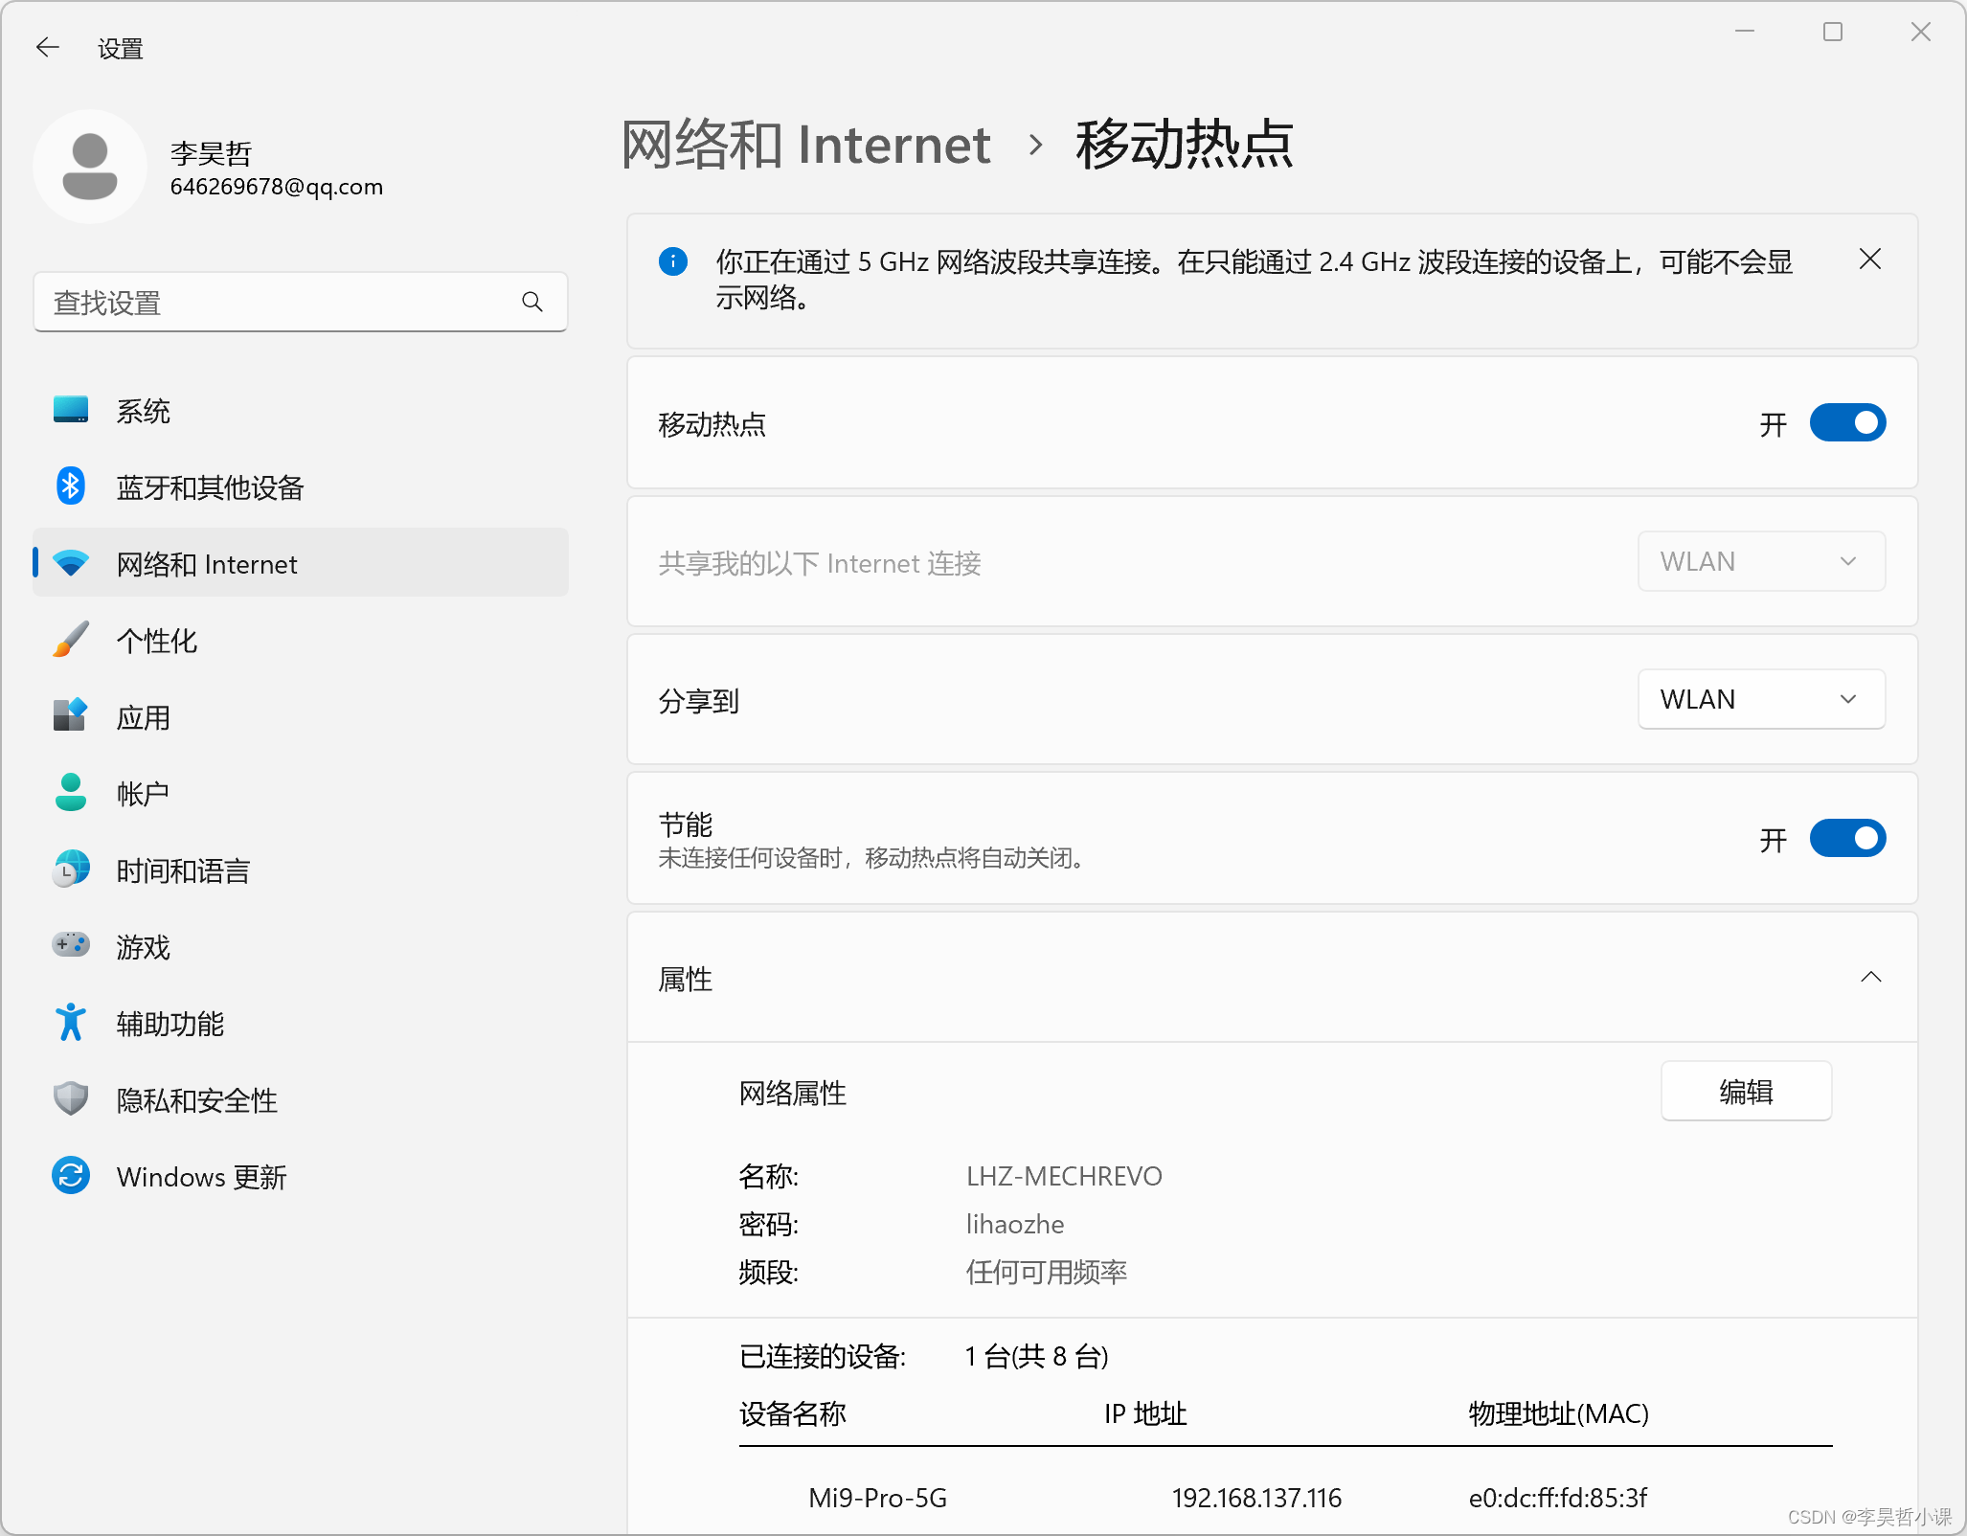Screen dimensions: 1967x1536
Task: Turn off the 移动热点 toggle
Action: (x=1846, y=422)
